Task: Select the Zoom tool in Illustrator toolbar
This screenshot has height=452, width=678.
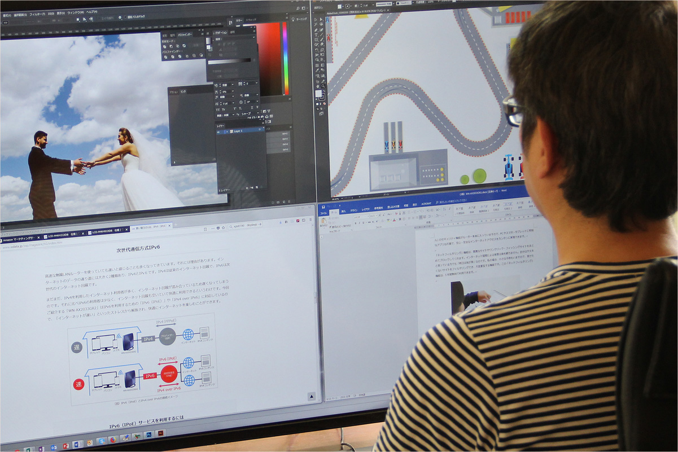Action: pos(323,86)
